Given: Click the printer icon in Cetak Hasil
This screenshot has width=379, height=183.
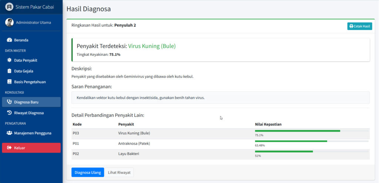Looking at the screenshot, I should point(351,26).
